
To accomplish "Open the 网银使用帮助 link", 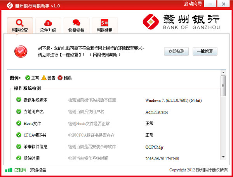I will [x=105, y=55].
